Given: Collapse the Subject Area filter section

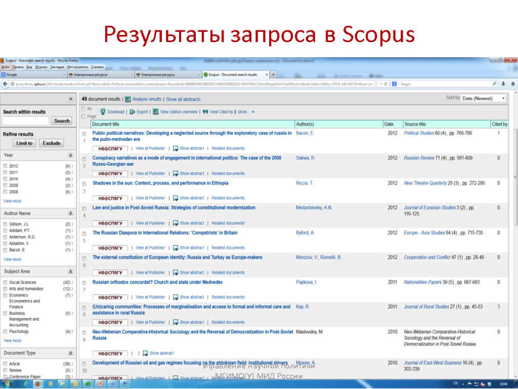Looking at the screenshot, I should 70,271.
